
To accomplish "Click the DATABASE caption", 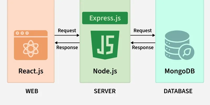I will [x=178, y=91].
